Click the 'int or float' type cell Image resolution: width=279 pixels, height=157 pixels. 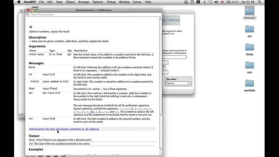55,54
